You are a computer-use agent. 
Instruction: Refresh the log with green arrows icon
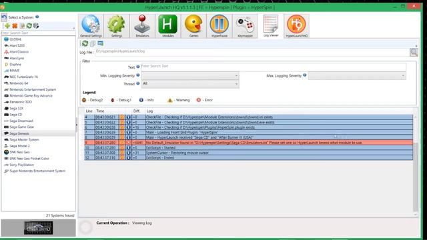tap(85, 43)
